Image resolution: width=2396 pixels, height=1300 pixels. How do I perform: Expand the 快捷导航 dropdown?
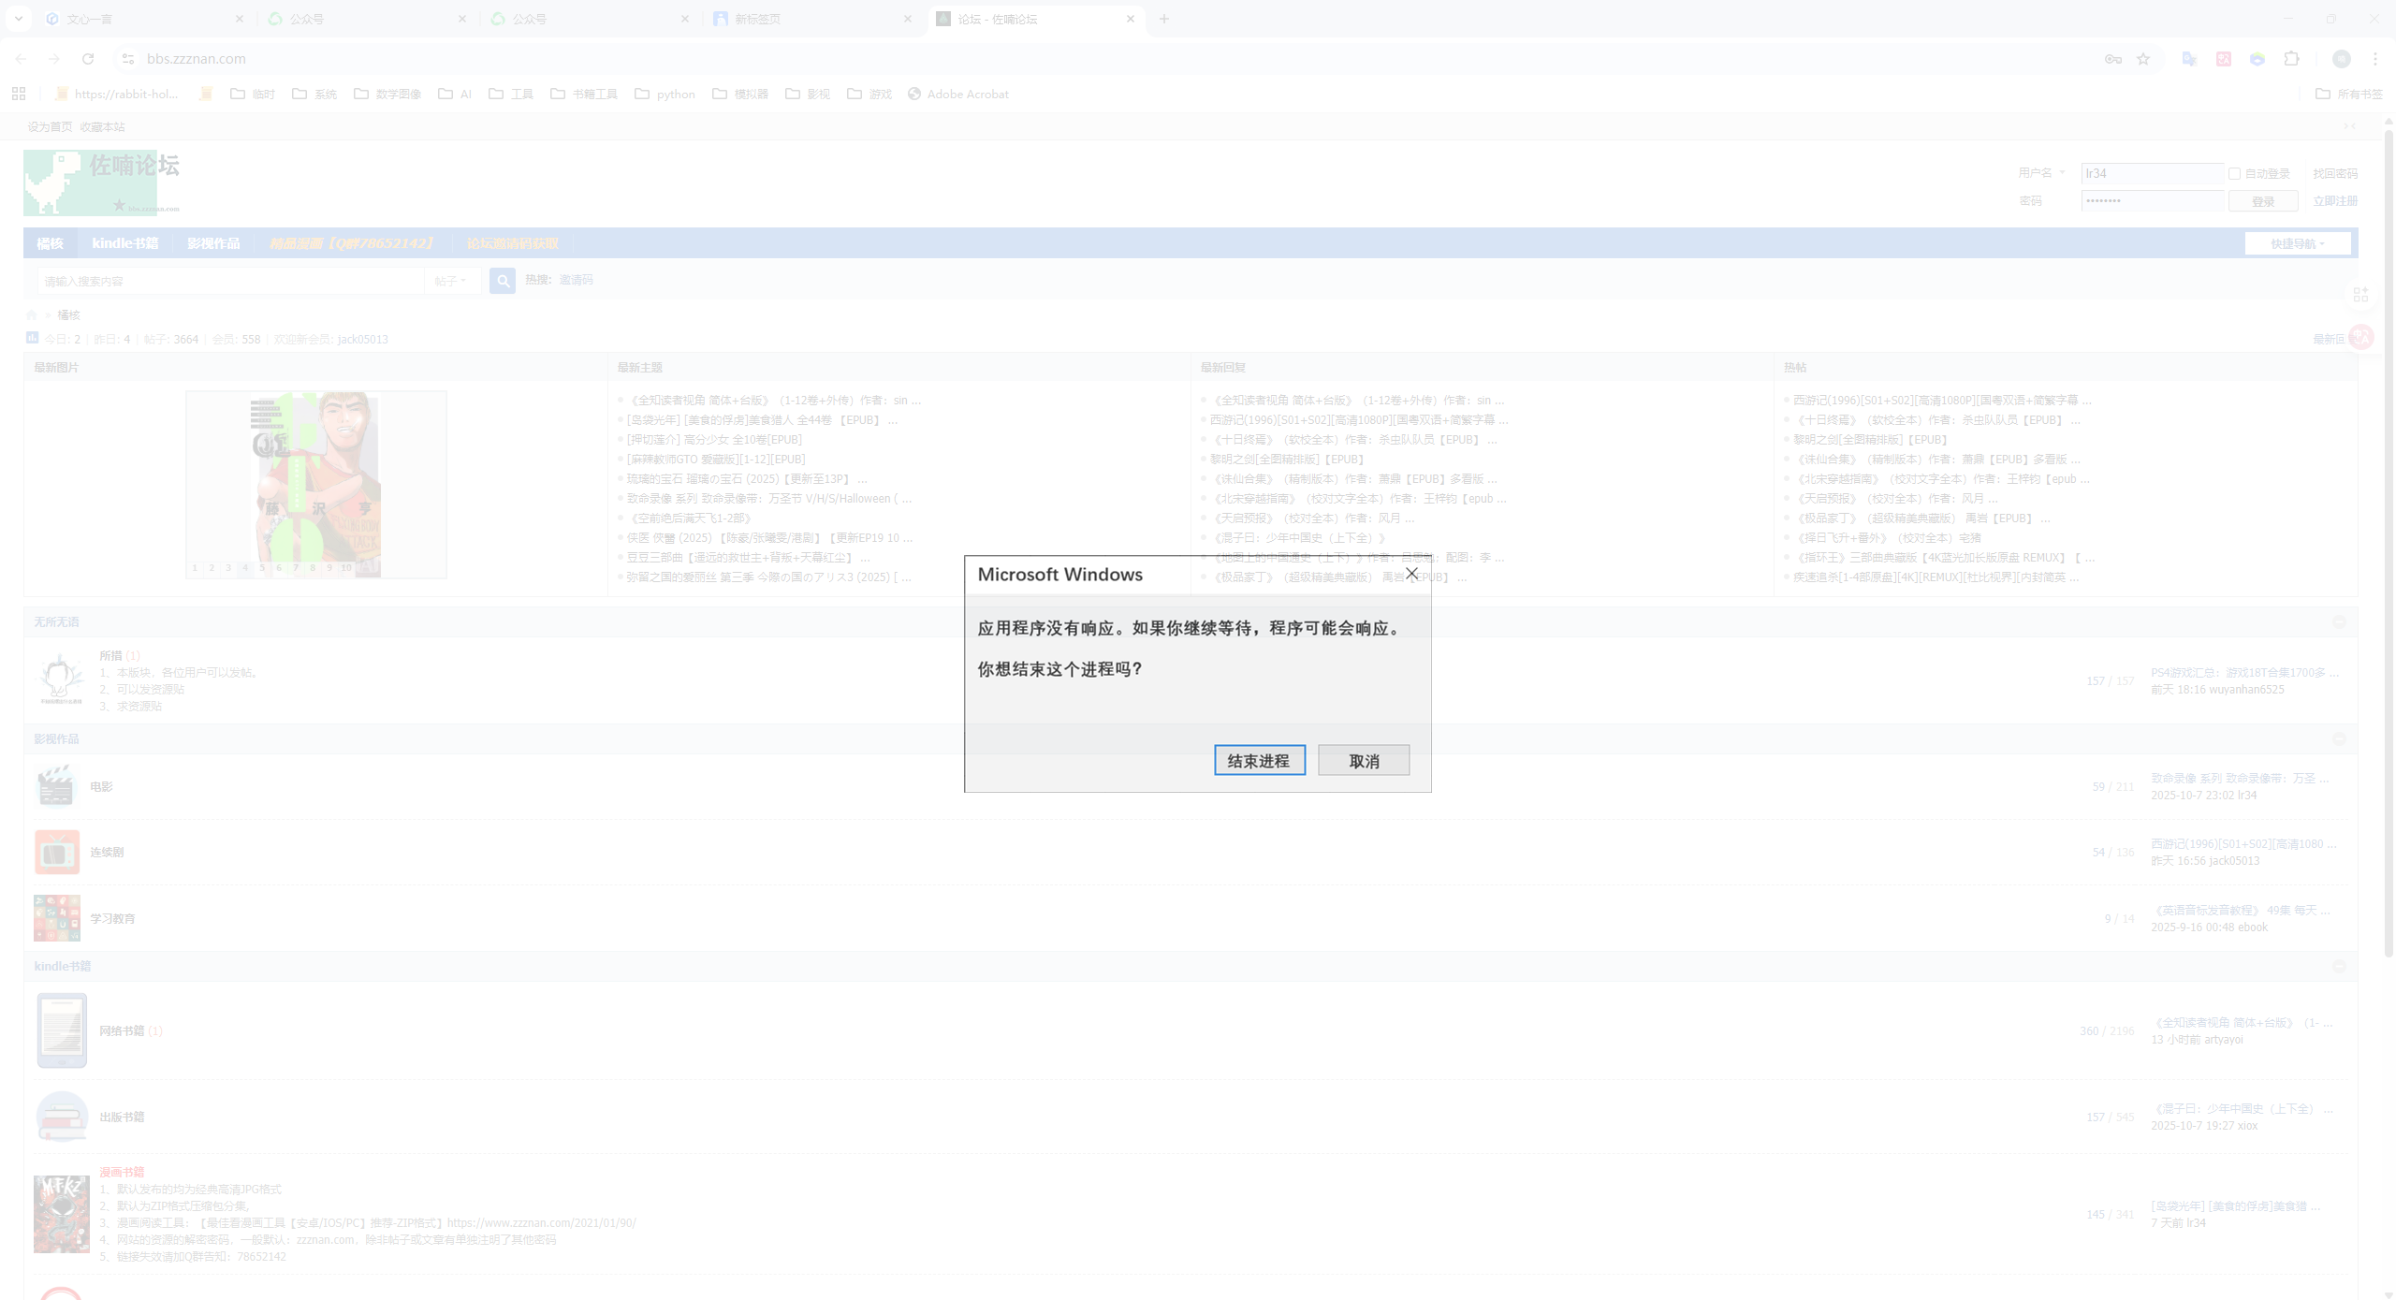2297,243
